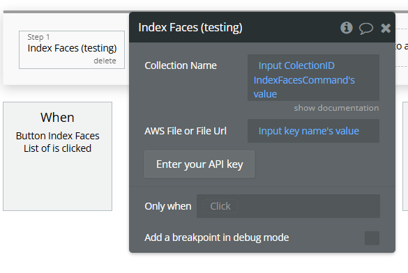Select the Step 1 Index Faces action box
The height and width of the screenshot is (273, 408).
[72, 50]
